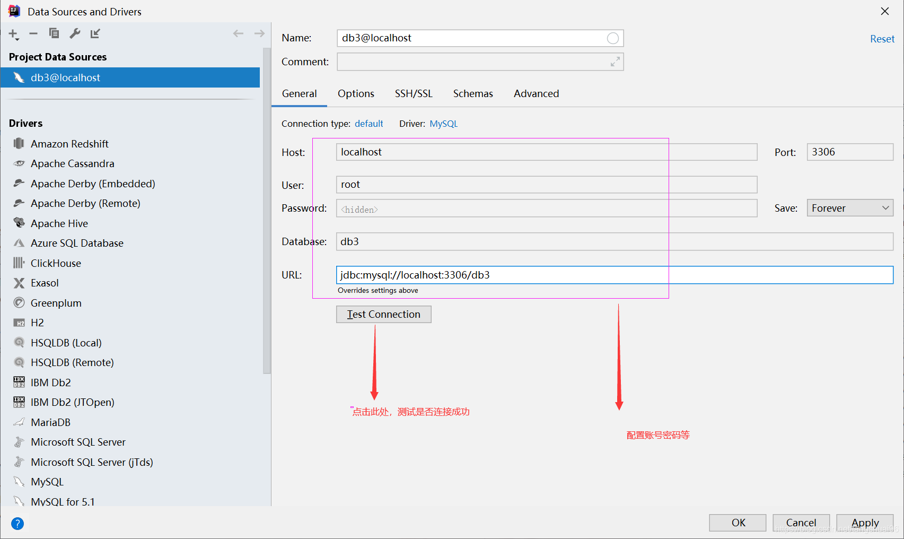904x539 pixels.
Task: Go back with the left arrow
Action: pyautogui.click(x=238, y=33)
